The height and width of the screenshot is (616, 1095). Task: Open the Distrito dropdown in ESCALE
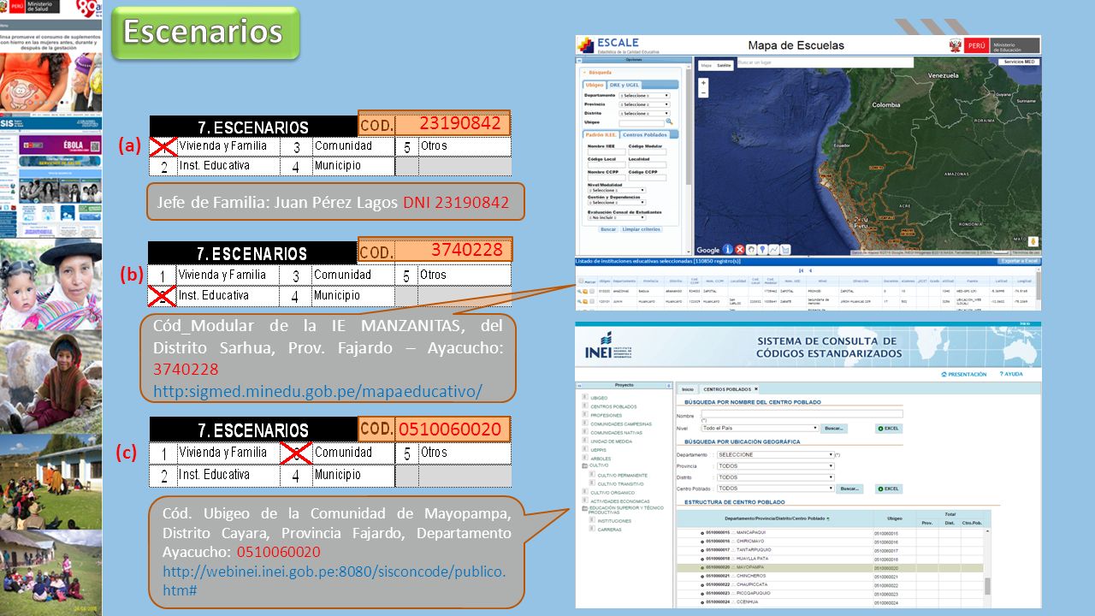(x=644, y=114)
